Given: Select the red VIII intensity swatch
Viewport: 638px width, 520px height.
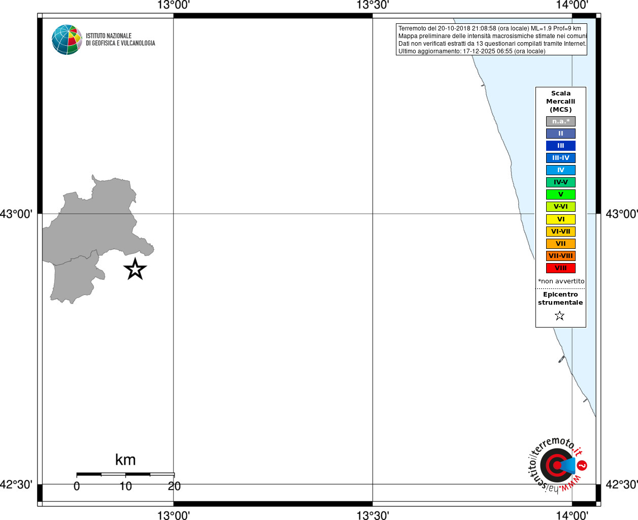Looking at the screenshot, I should [x=560, y=268].
